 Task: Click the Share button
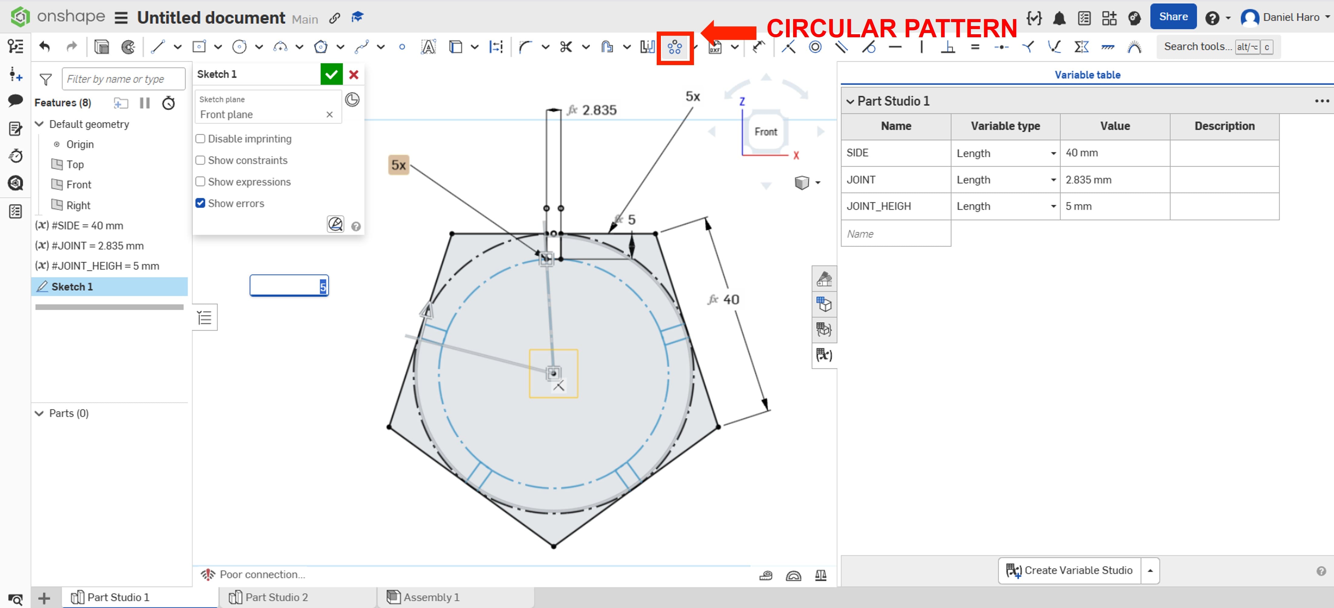pyautogui.click(x=1173, y=17)
